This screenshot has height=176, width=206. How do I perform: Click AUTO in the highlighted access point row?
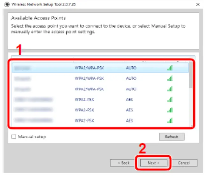pos(131,68)
